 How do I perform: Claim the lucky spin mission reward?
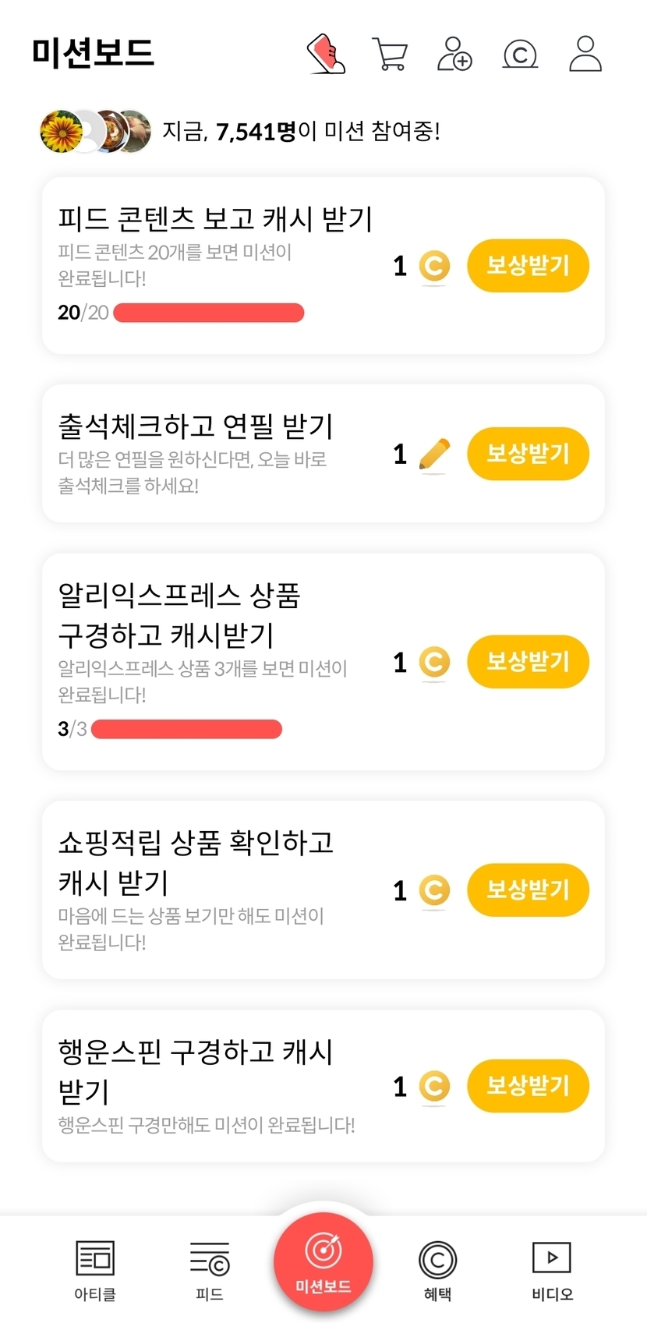click(528, 1085)
